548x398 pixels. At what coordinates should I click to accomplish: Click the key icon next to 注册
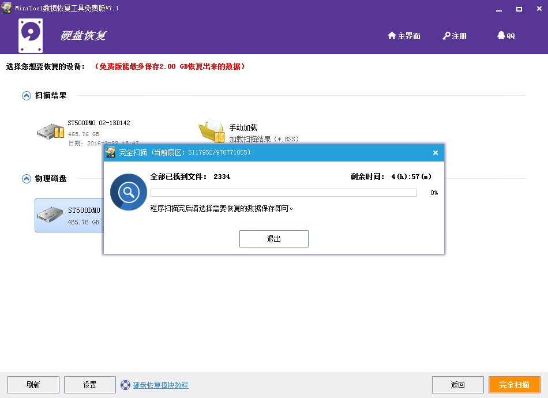tap(446, 36)
